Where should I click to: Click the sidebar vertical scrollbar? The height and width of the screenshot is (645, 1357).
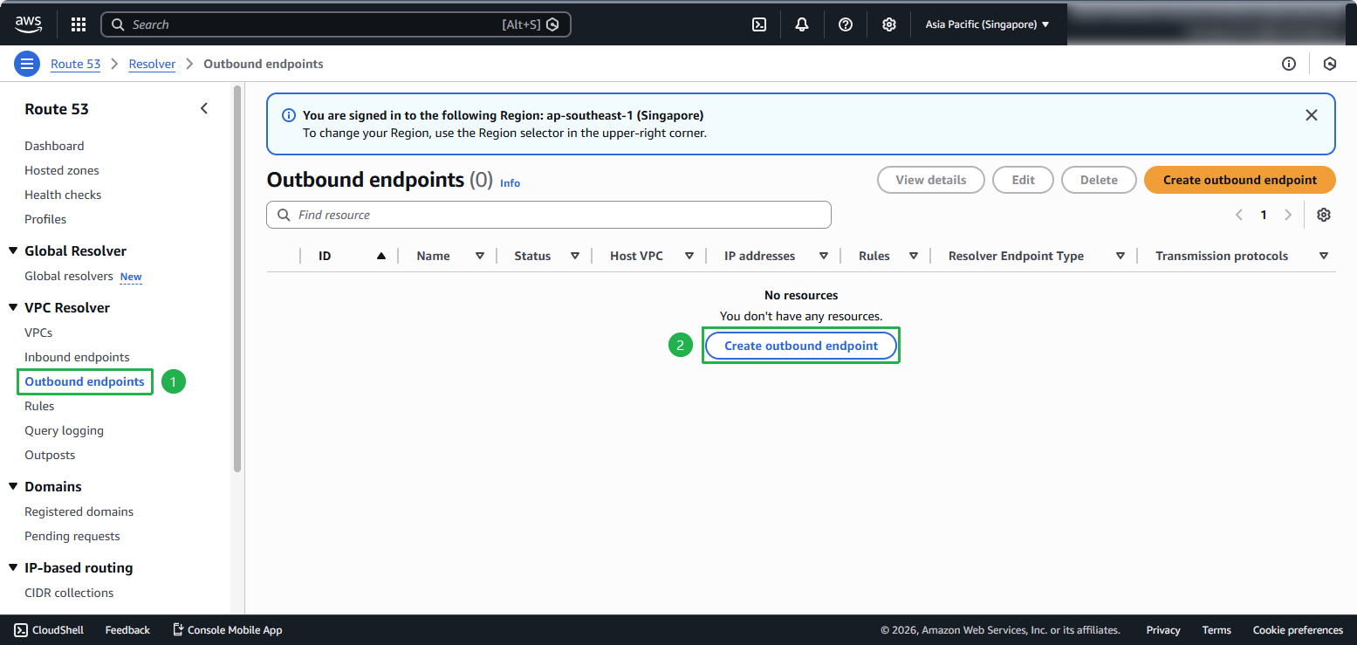coord(237,279)
